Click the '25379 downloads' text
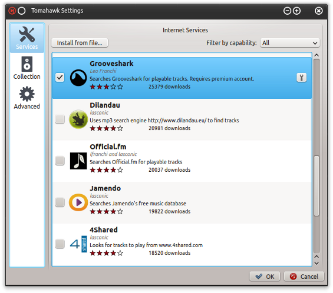The image size is (333, 293). tap(169, 86)
